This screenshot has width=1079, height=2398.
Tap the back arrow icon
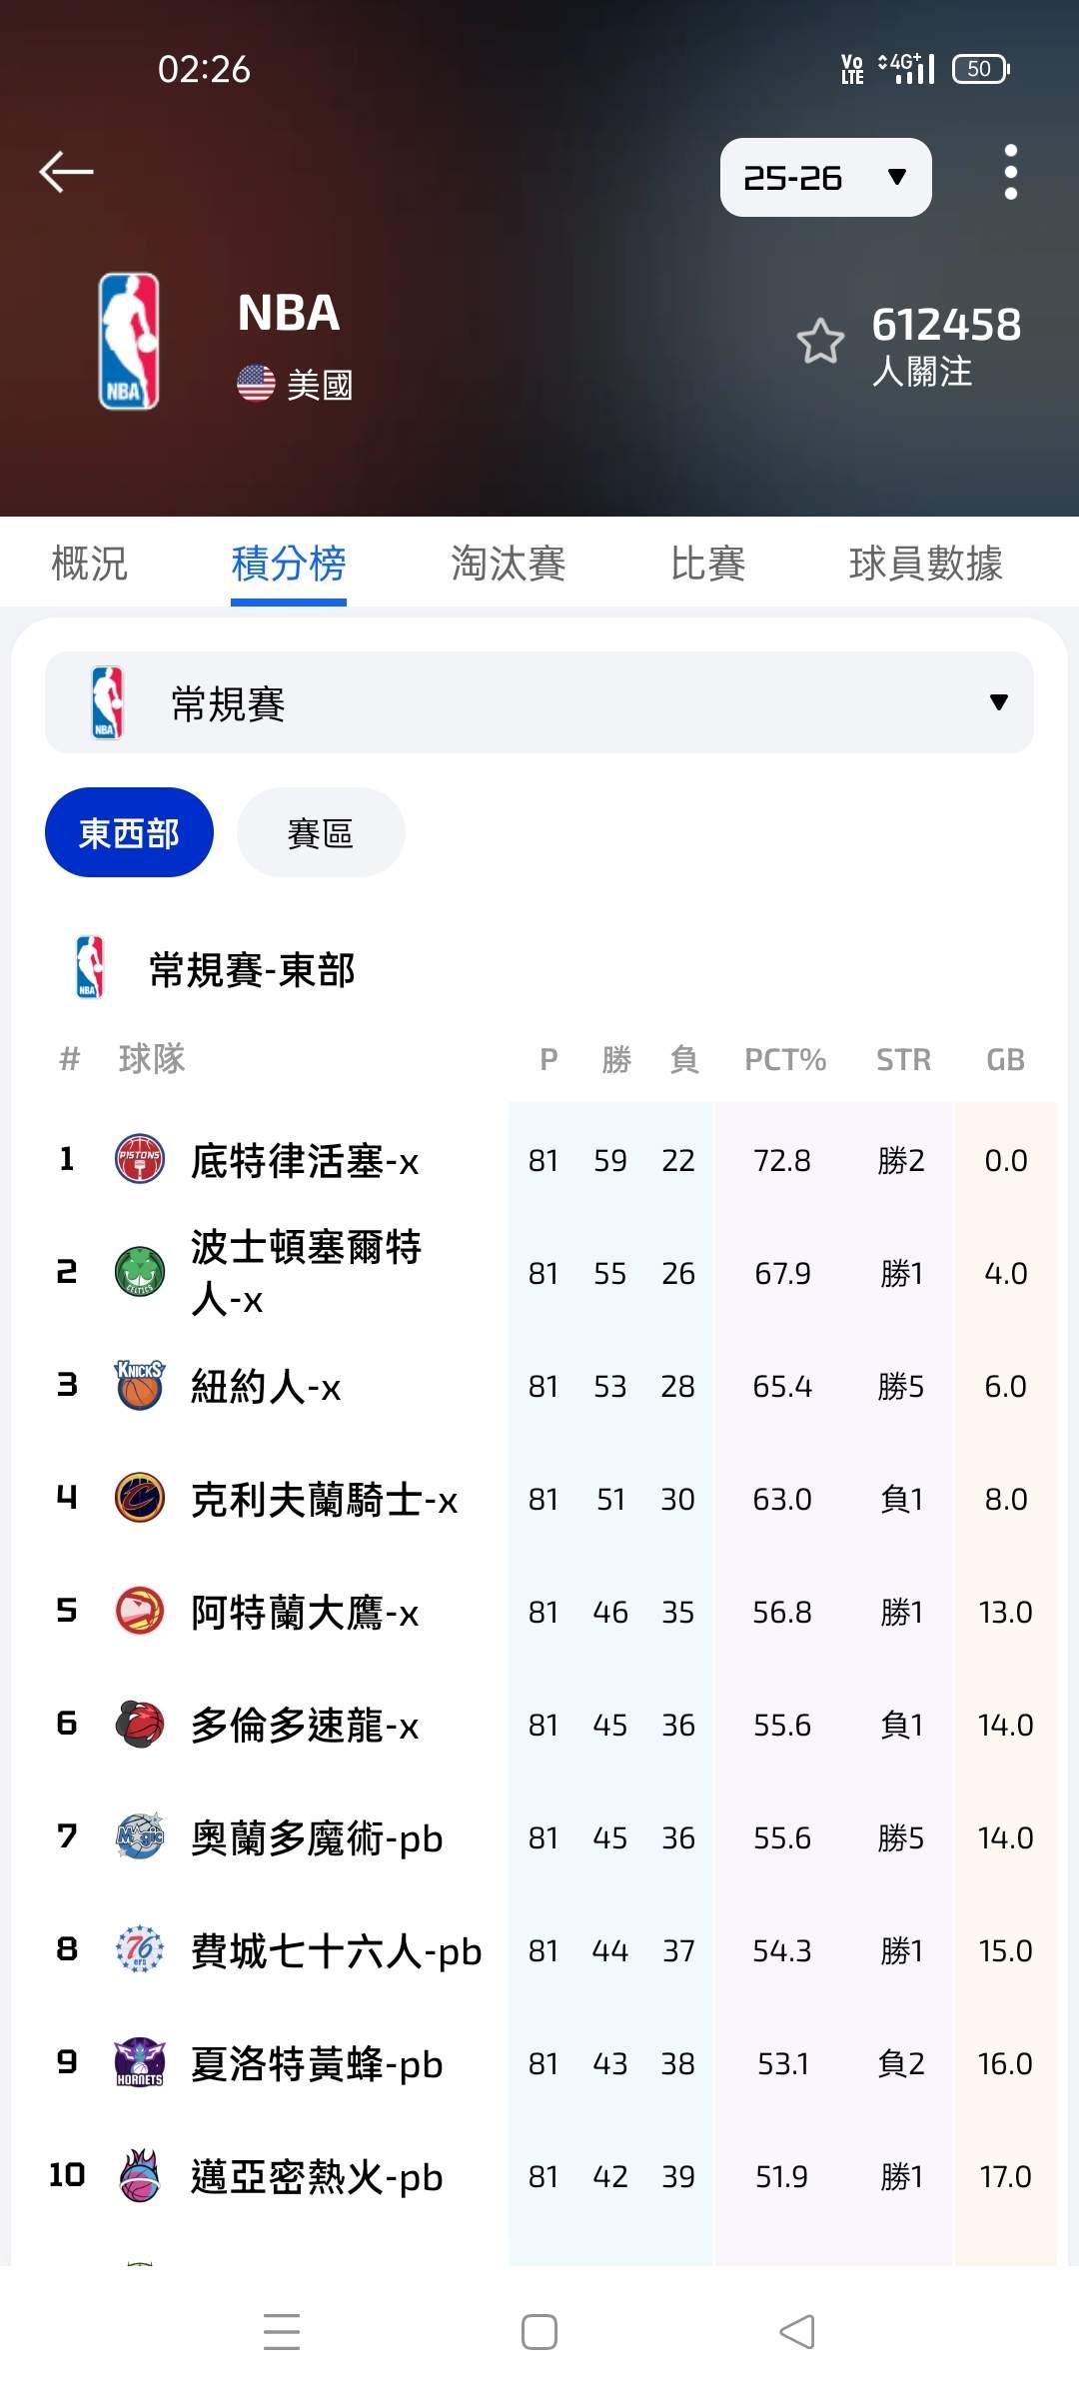click(x=66, y=172)
